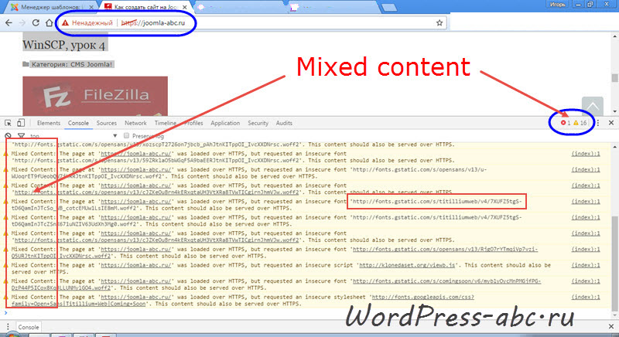
Task: Click '(index):1' beside the comingsoon font warning
Action: click(x=586, y=281)
